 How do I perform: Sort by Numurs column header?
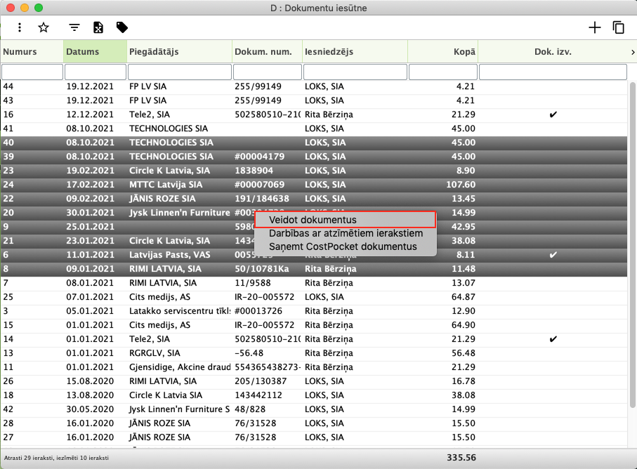[32, 51]
